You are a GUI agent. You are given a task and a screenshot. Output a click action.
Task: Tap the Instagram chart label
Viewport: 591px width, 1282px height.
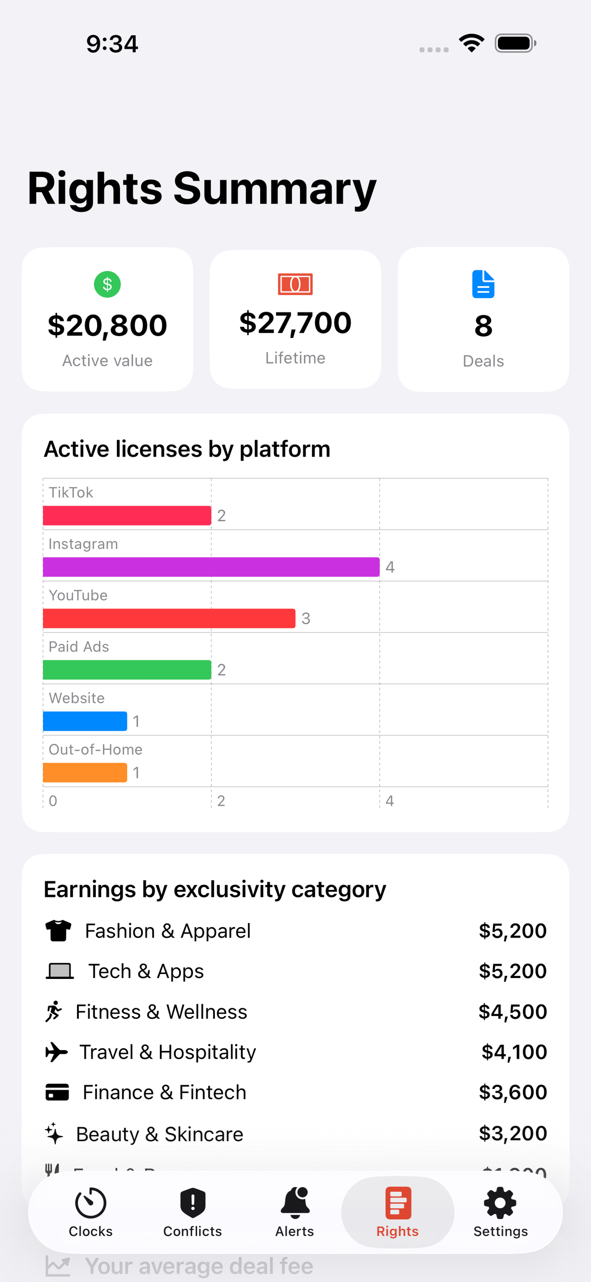point(83,544)
